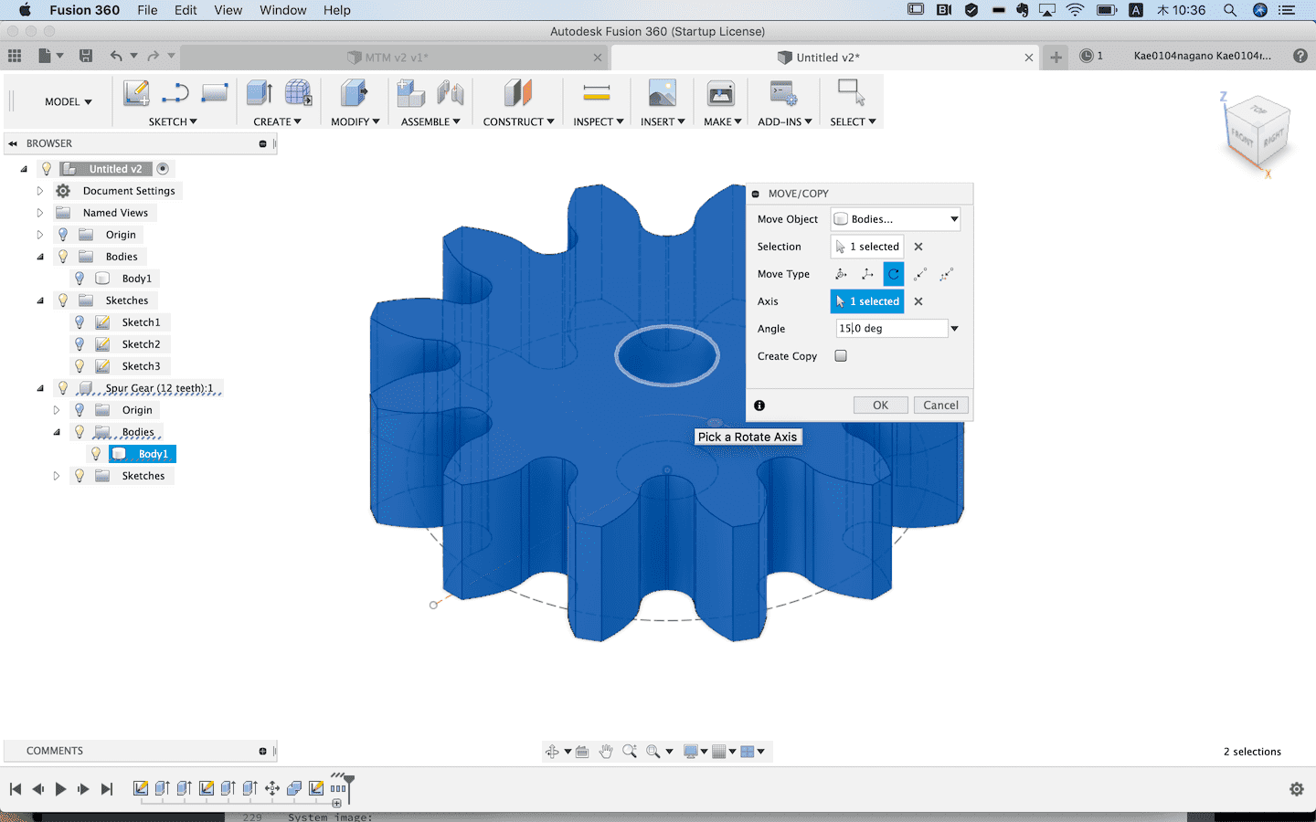Screen dimensions: 1316x822
Task: Select the Create Sketch tool icon
Action: (x=136, y=93)
